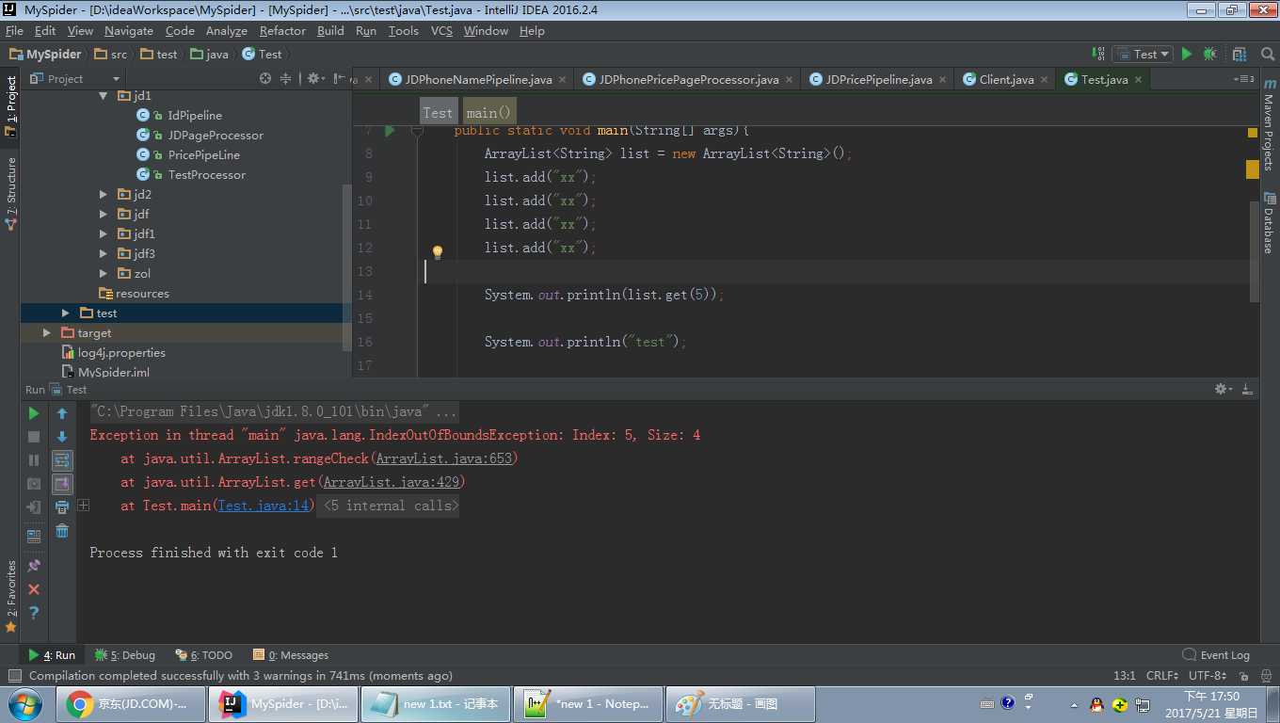Click the scroll-from-source target icon in Project panel
This screenshot has width=1280, height=723.
point(266,79)
